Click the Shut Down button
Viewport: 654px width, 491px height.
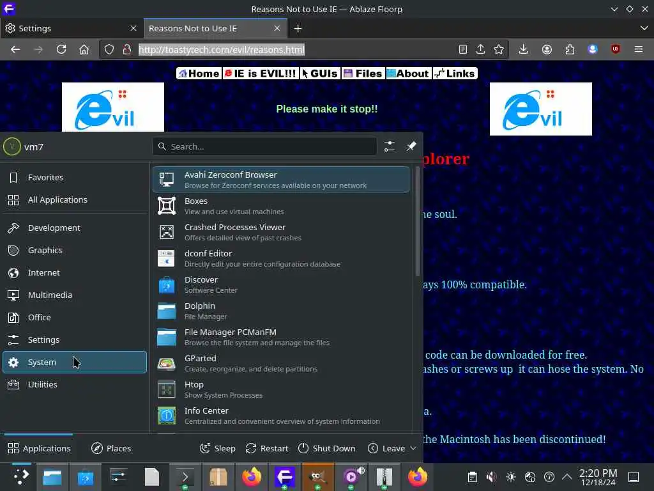click(x=327, y=448)
